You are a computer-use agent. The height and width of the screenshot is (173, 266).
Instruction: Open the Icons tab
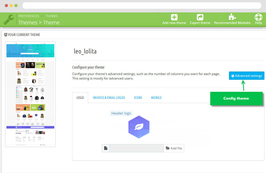138,98
